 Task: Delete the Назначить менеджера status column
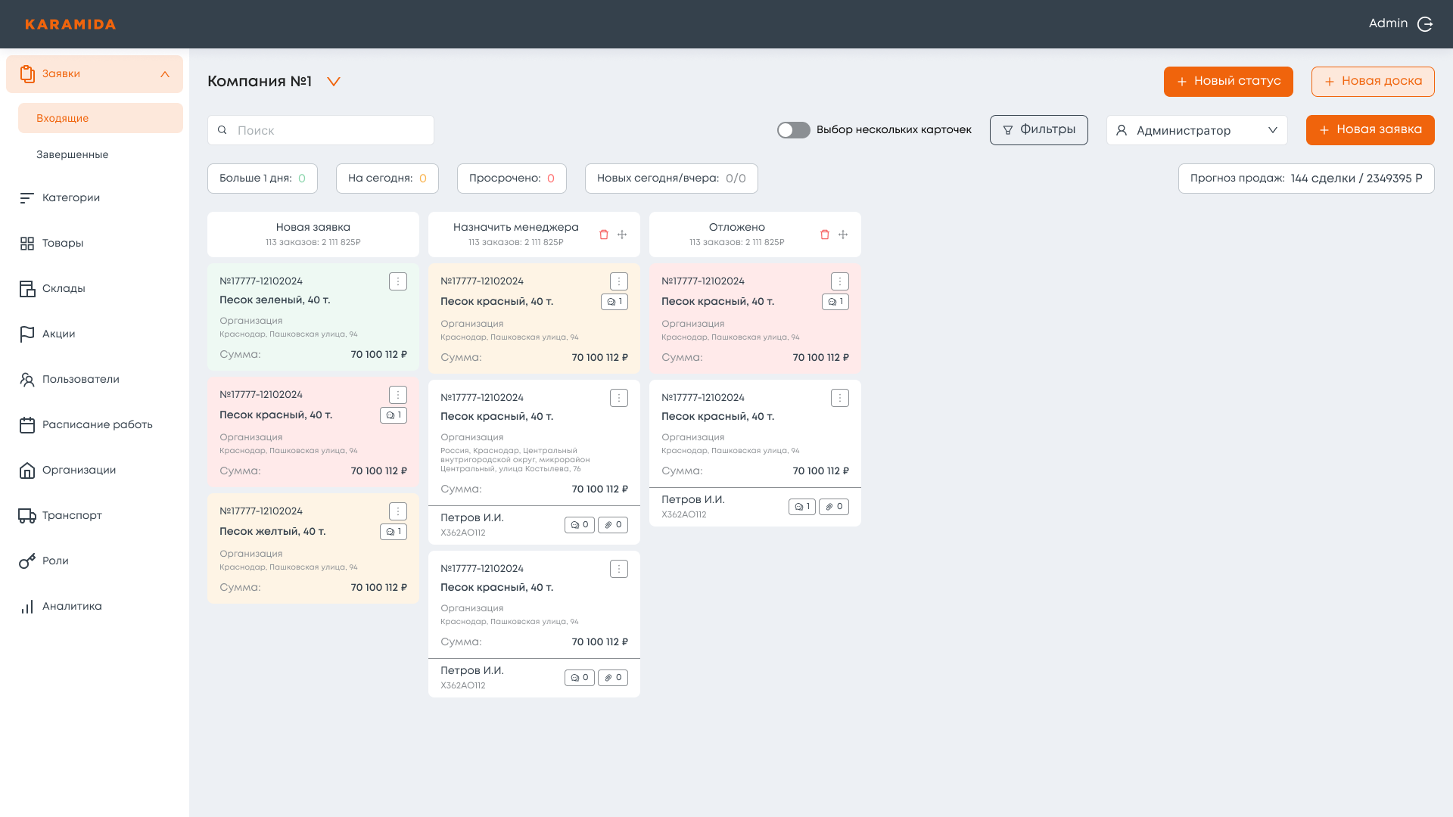(604, 235)
